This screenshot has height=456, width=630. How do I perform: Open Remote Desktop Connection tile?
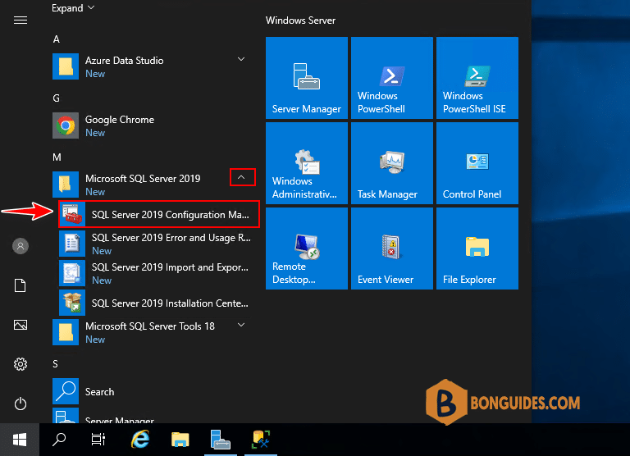coord(307,249)
